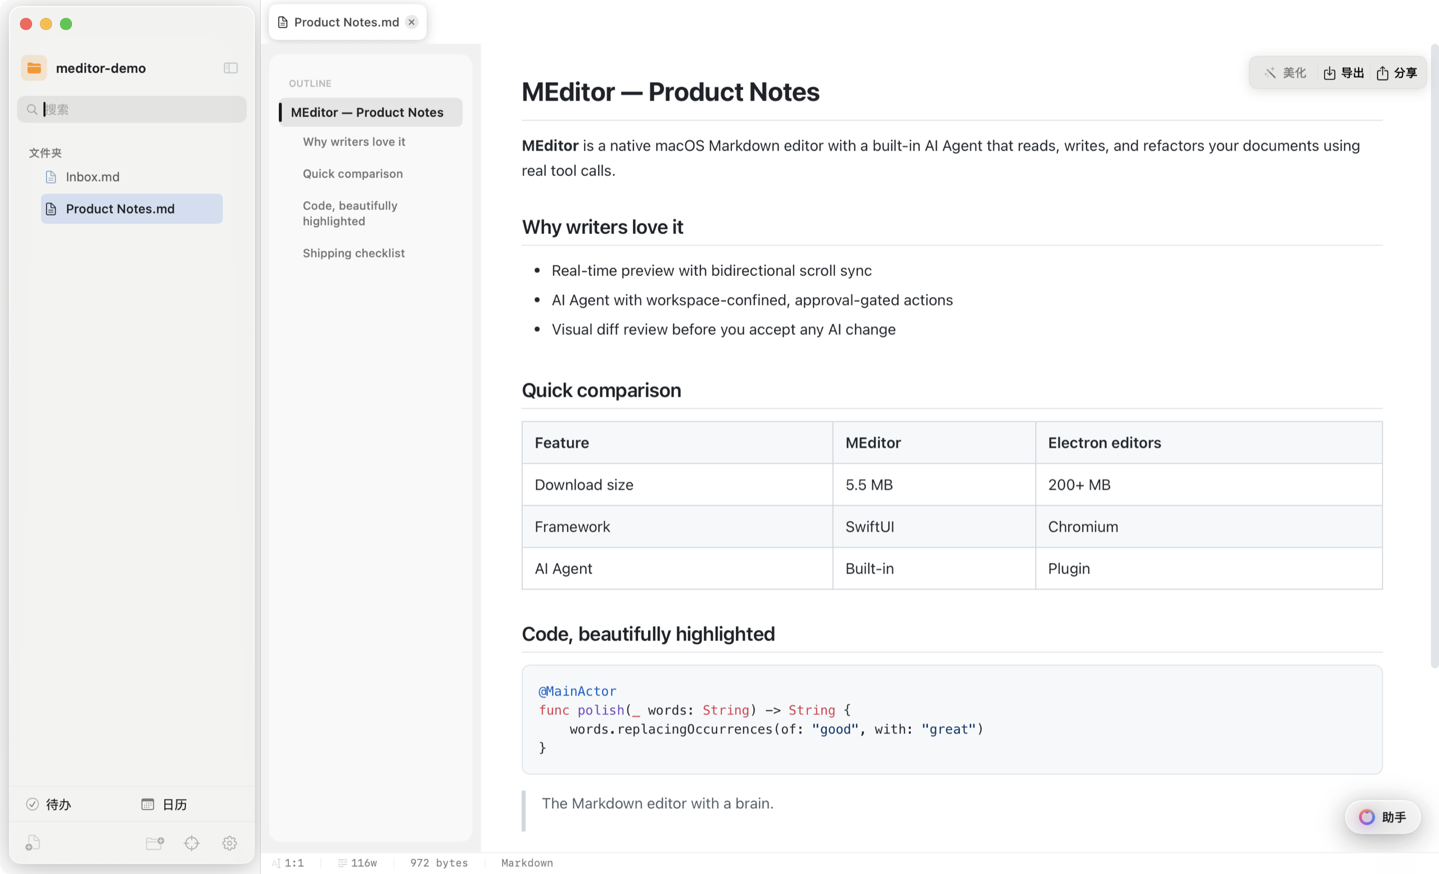
Task: Select the Product Notes.md tab
Action: click(347, 22)
